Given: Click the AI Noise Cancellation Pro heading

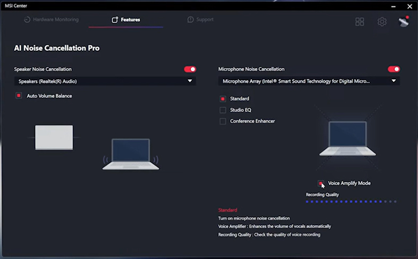Looking at the screenshot, I should 57,48.
